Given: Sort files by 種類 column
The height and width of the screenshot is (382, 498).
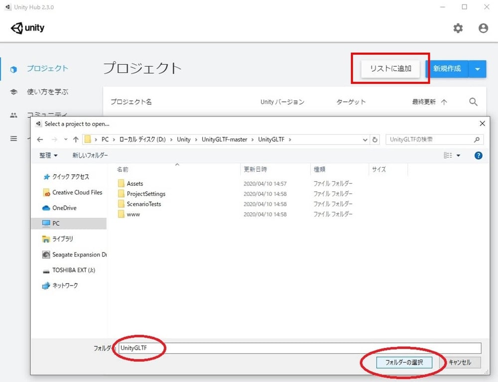Looking at the screenshot, I should click(x=320, y=169).
